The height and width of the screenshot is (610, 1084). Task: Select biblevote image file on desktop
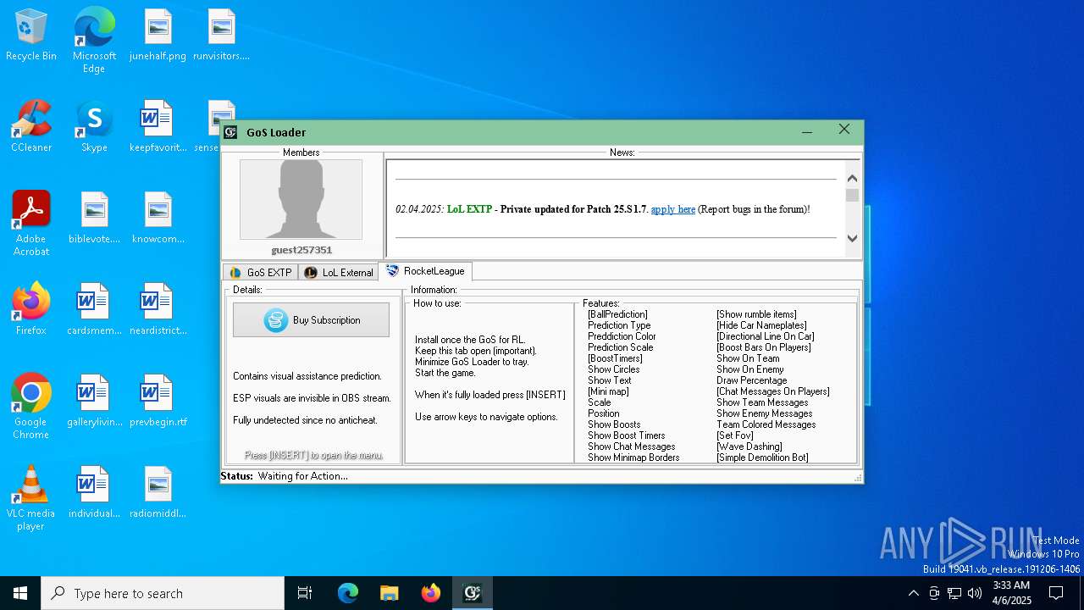coord(94,218)
